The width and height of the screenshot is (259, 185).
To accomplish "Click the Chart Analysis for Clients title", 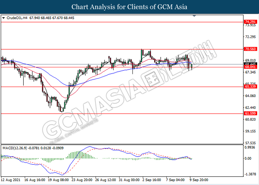I will (x=129, y=7).
